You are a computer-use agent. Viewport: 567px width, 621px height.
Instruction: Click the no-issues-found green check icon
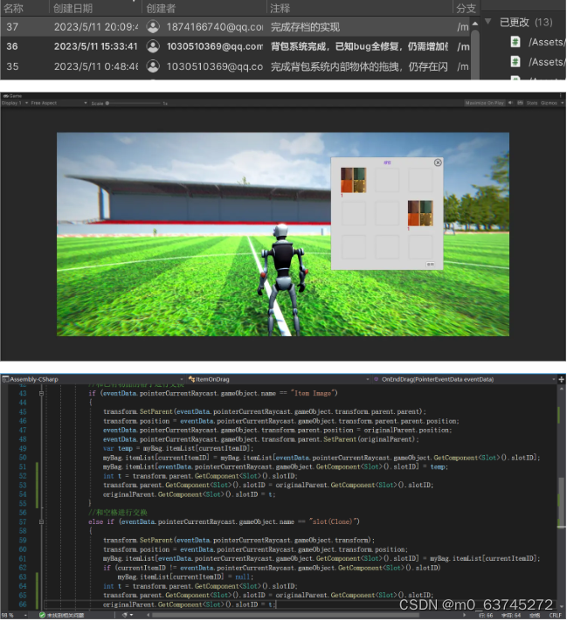pos(42,615)
